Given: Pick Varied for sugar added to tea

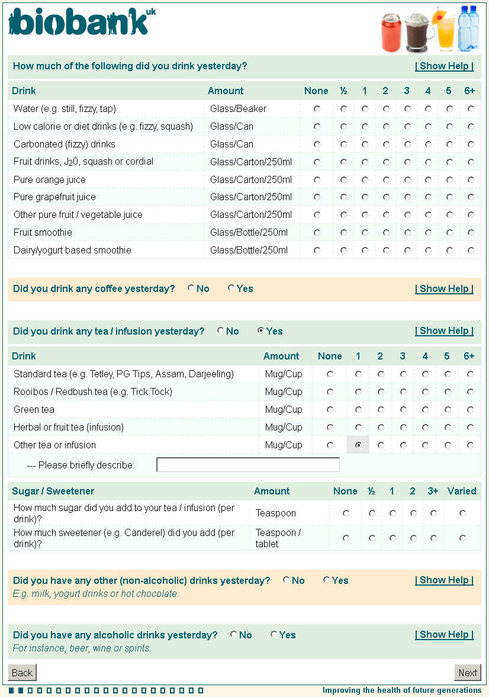Looking at the screenshot, I should [462, 513].
